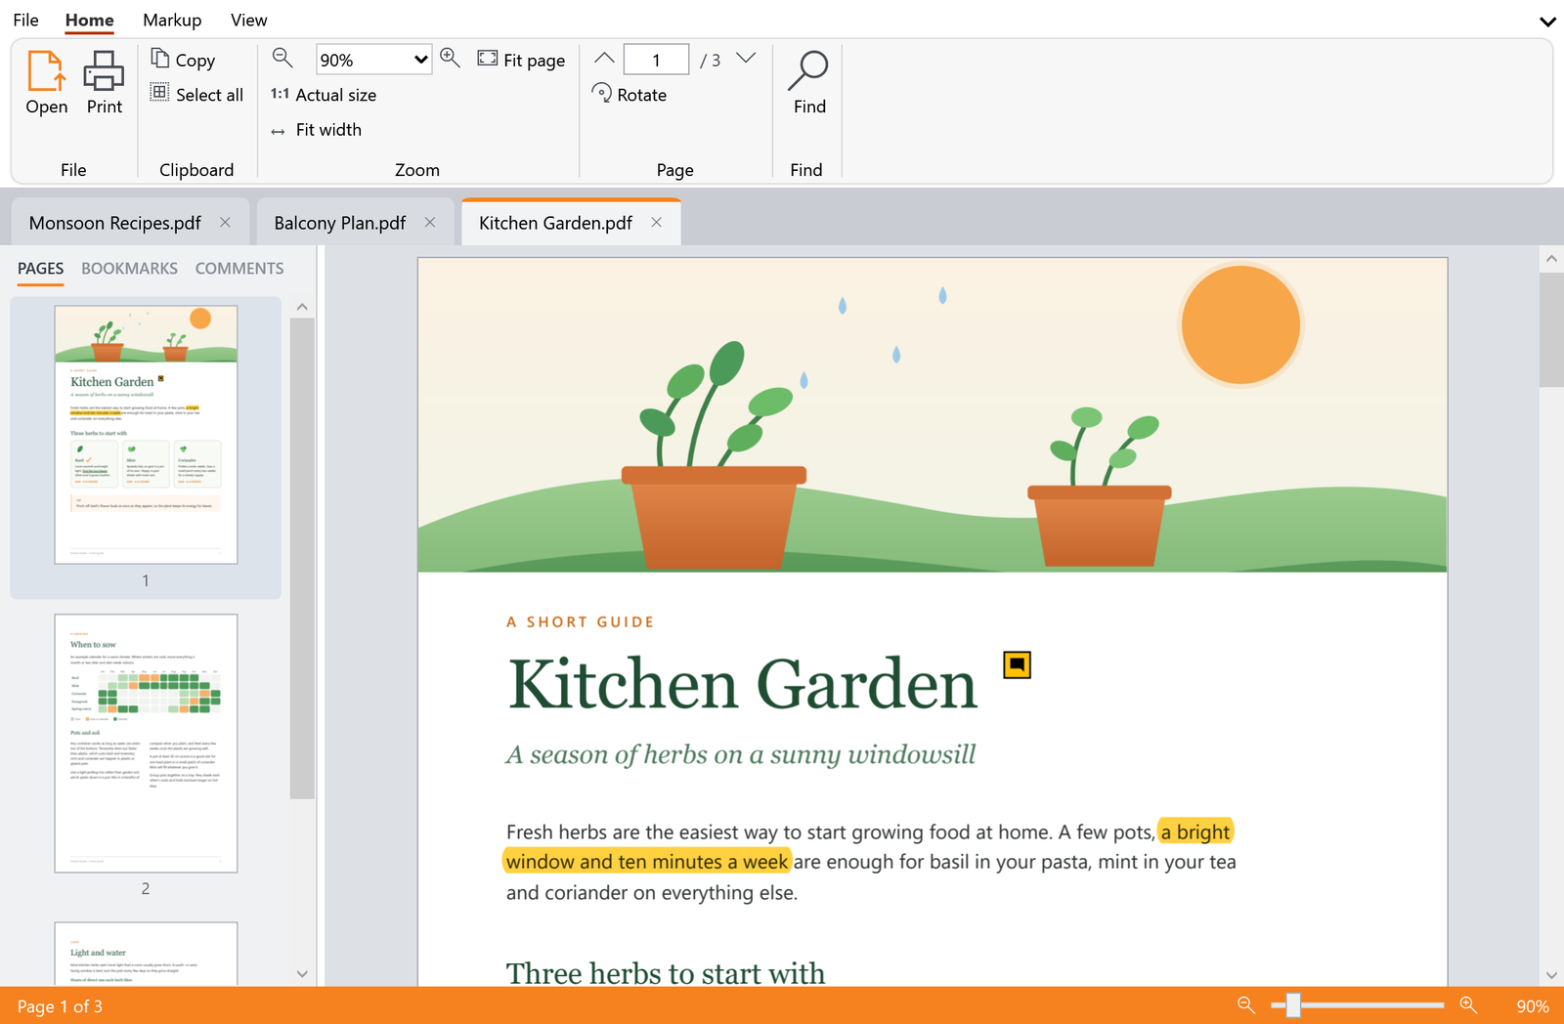Viewport: 1564px width, 1024px height.
Task: Copy the selection to clipboard
Action: (x=183, y=60)
